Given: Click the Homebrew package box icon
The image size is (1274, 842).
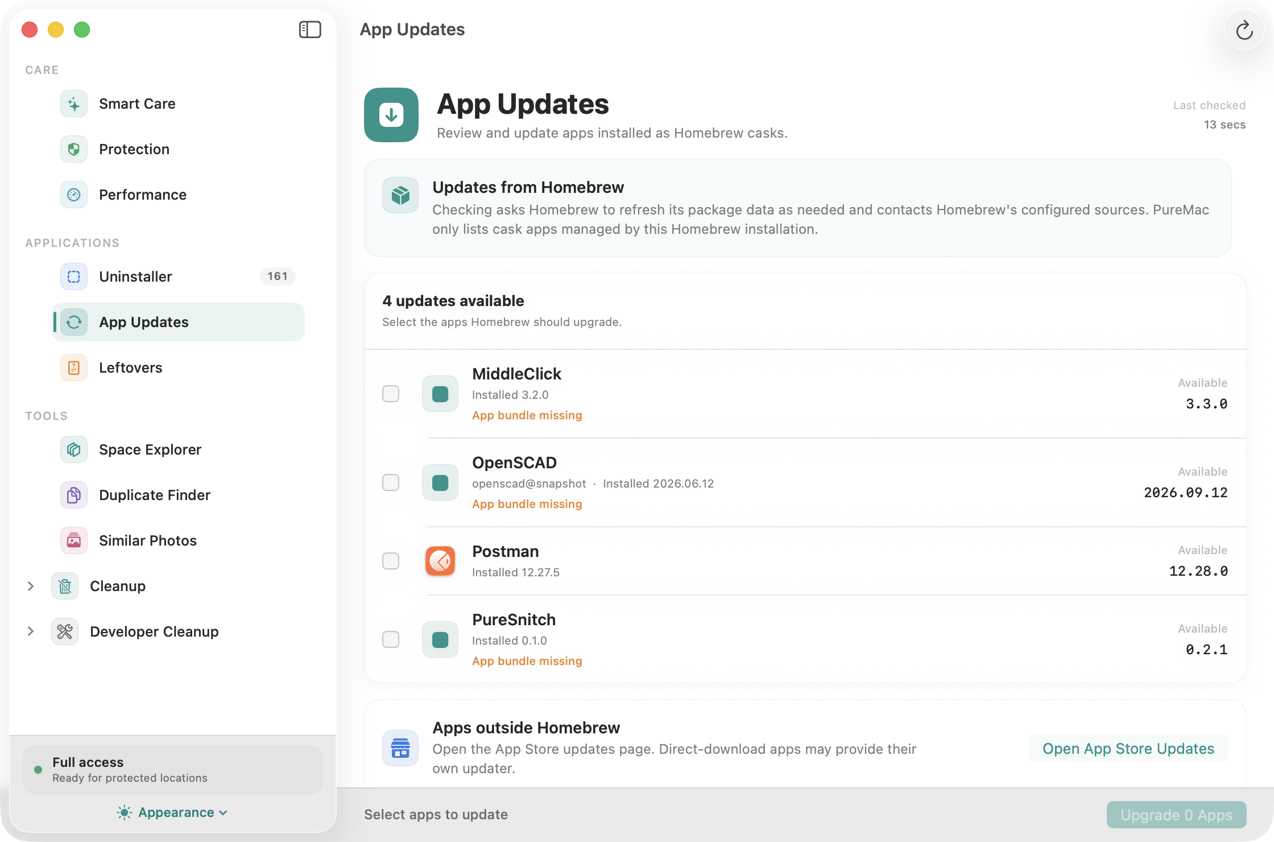Looking at the screenshot, I should pyautogui.click(x=400, y=195).
